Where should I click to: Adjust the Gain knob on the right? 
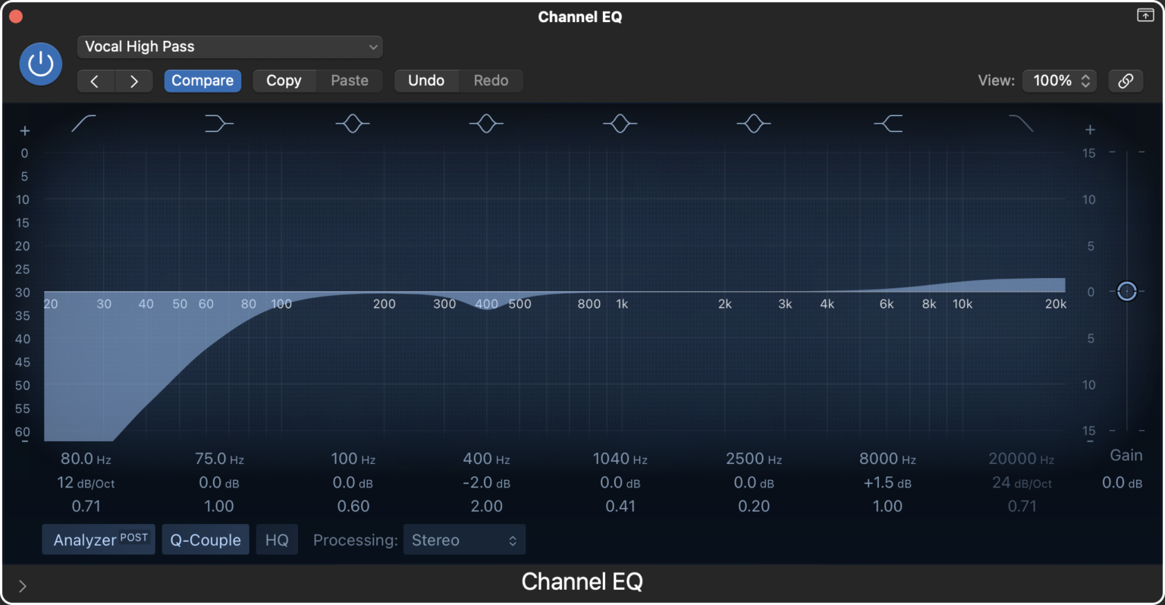coord(1126,291)
